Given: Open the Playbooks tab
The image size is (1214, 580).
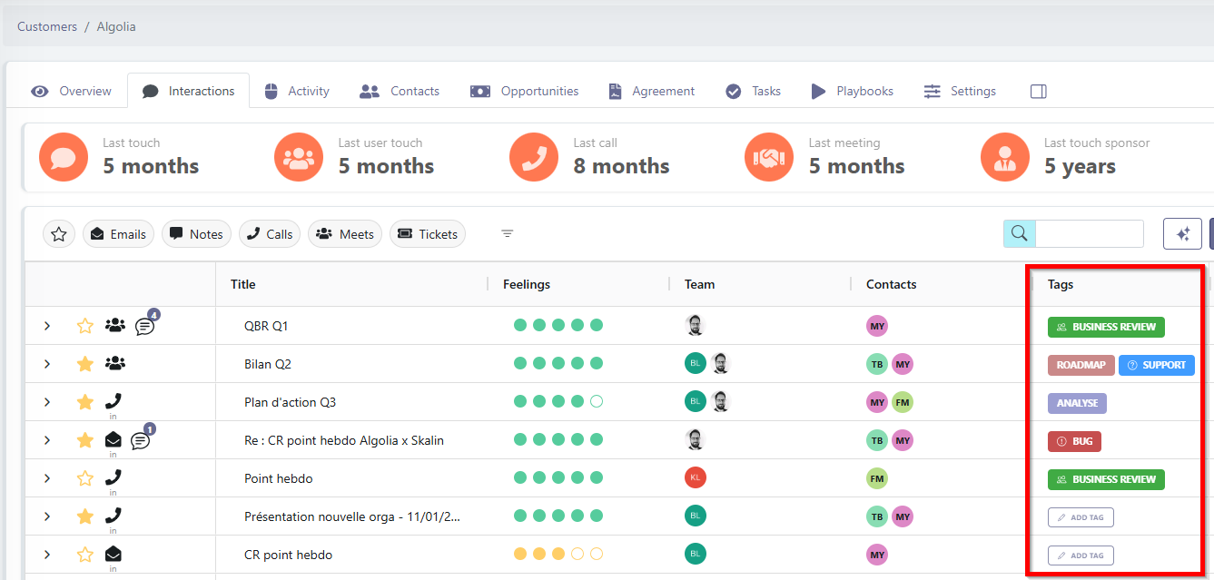Looking at the screenshot, I should tap(852, 92).
